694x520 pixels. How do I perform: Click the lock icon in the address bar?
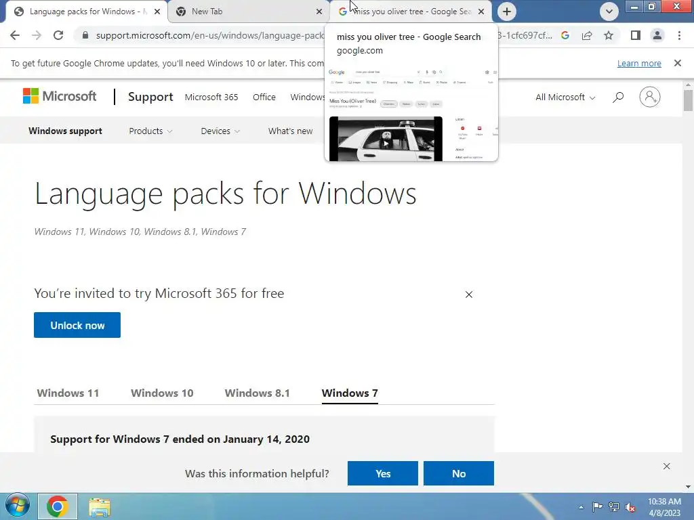(x=85, y=35)
